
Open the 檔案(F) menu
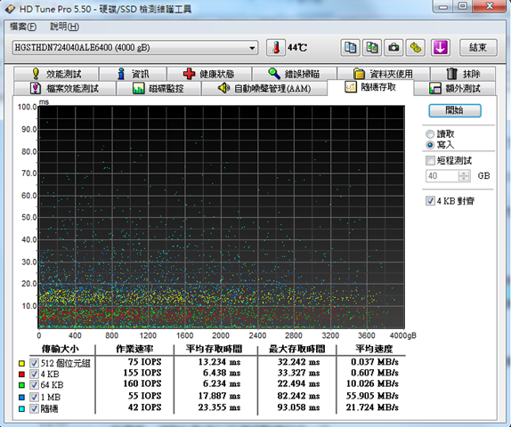pyautogui.click(x=23, y=27)
